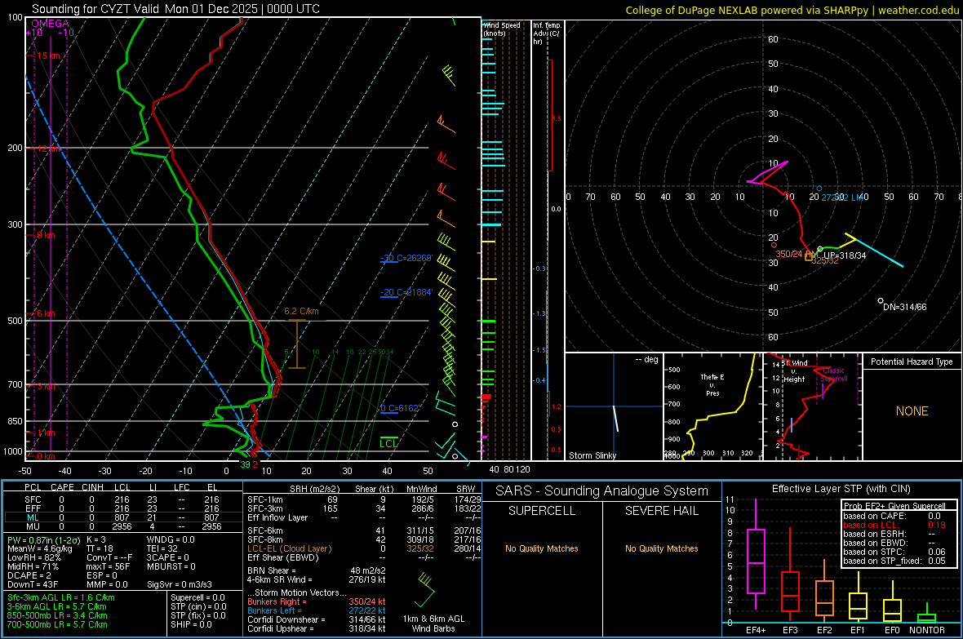Click the MeanW = 4.6g/kg value

point(40,548)
